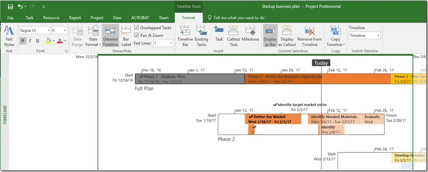Select the Define the Market task bar
This screenshot has height=172, width=428.
tap(273, 119)
